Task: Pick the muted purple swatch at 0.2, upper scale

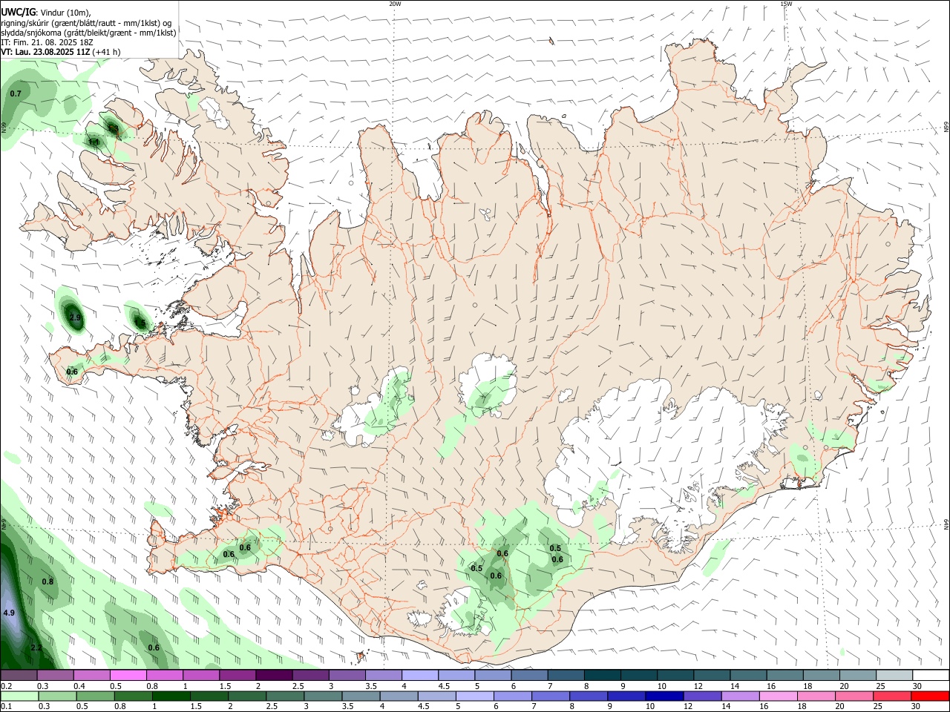Action: click(x=19, y=675)
